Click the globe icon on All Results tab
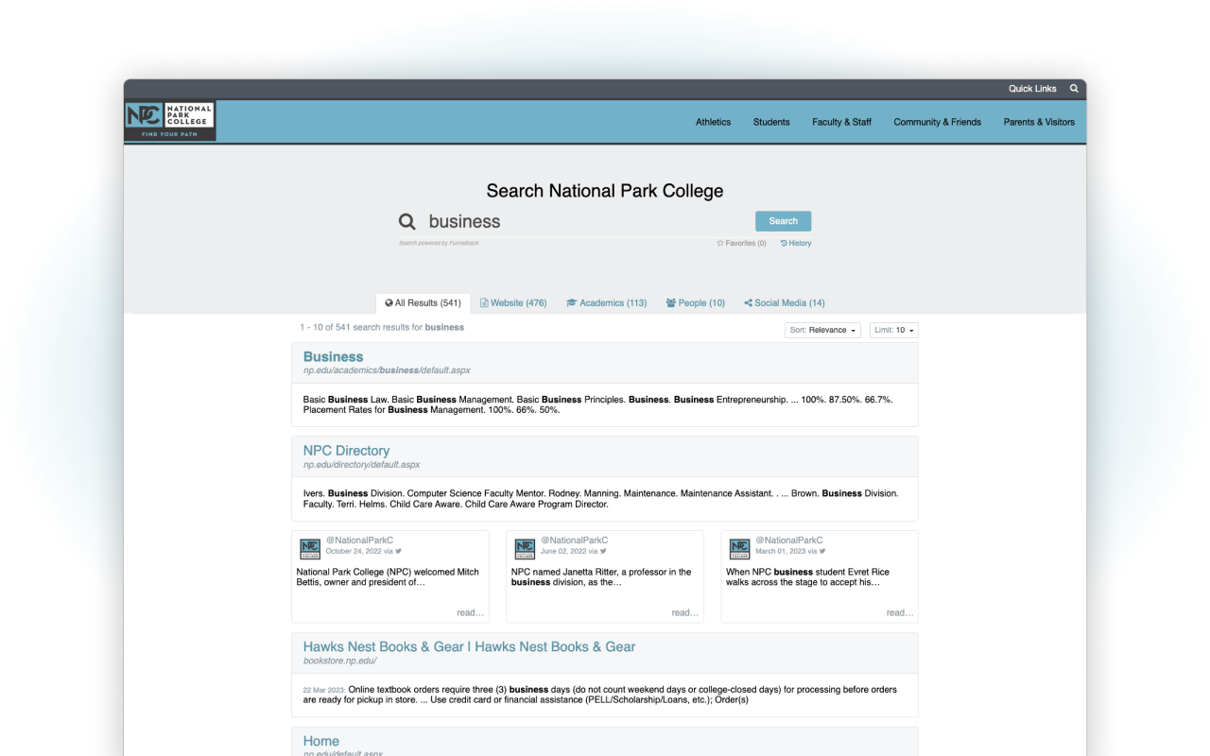Viewport: 1210px width, 756px height. click(389, 303)
